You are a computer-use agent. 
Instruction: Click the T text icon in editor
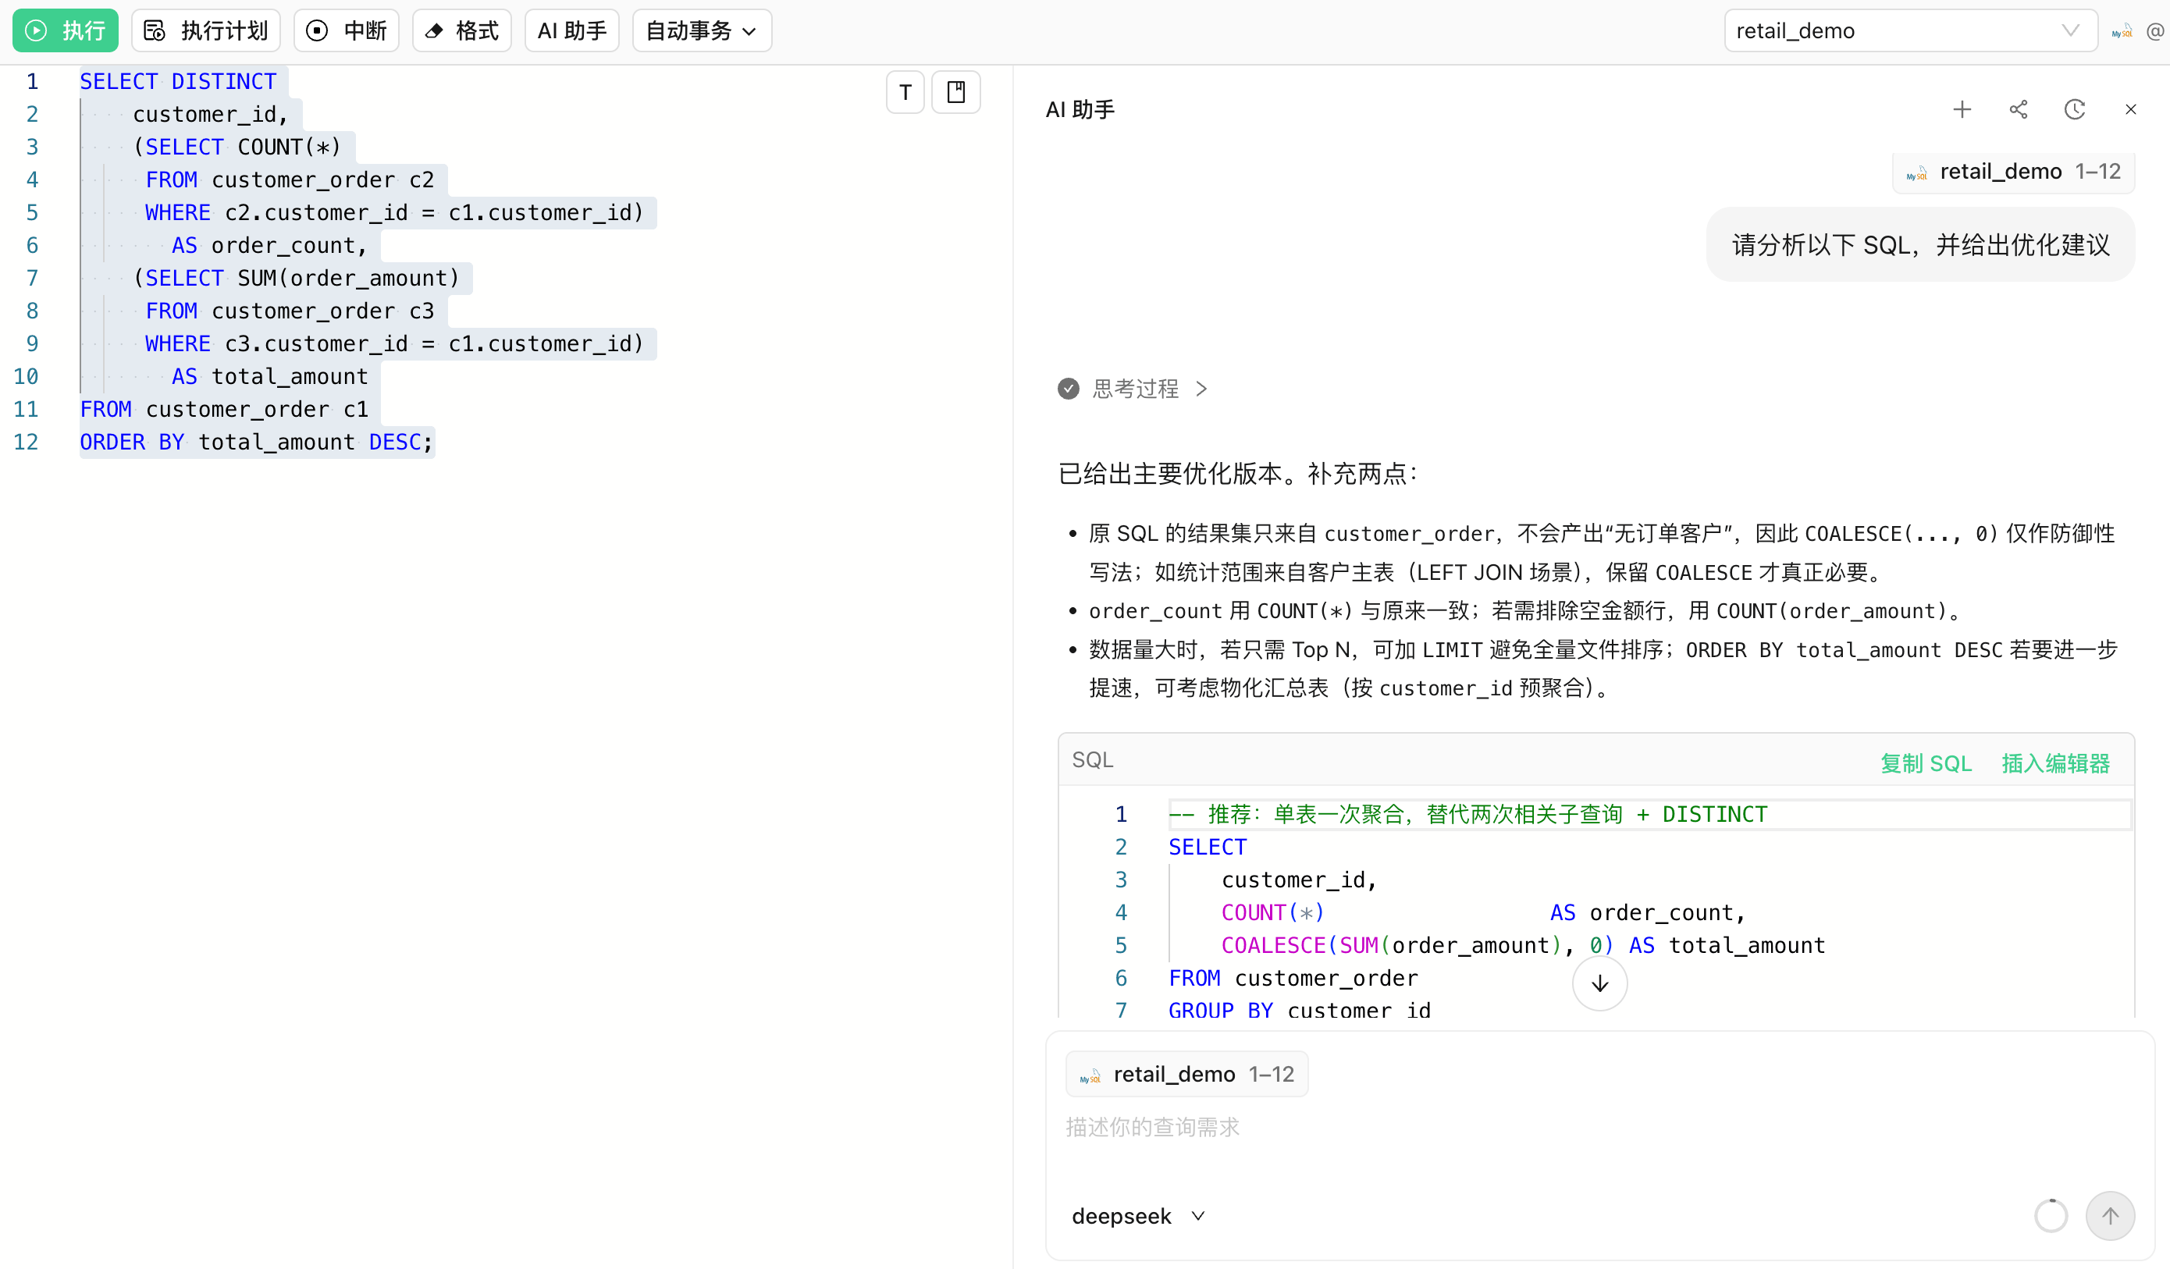point(905,92)
